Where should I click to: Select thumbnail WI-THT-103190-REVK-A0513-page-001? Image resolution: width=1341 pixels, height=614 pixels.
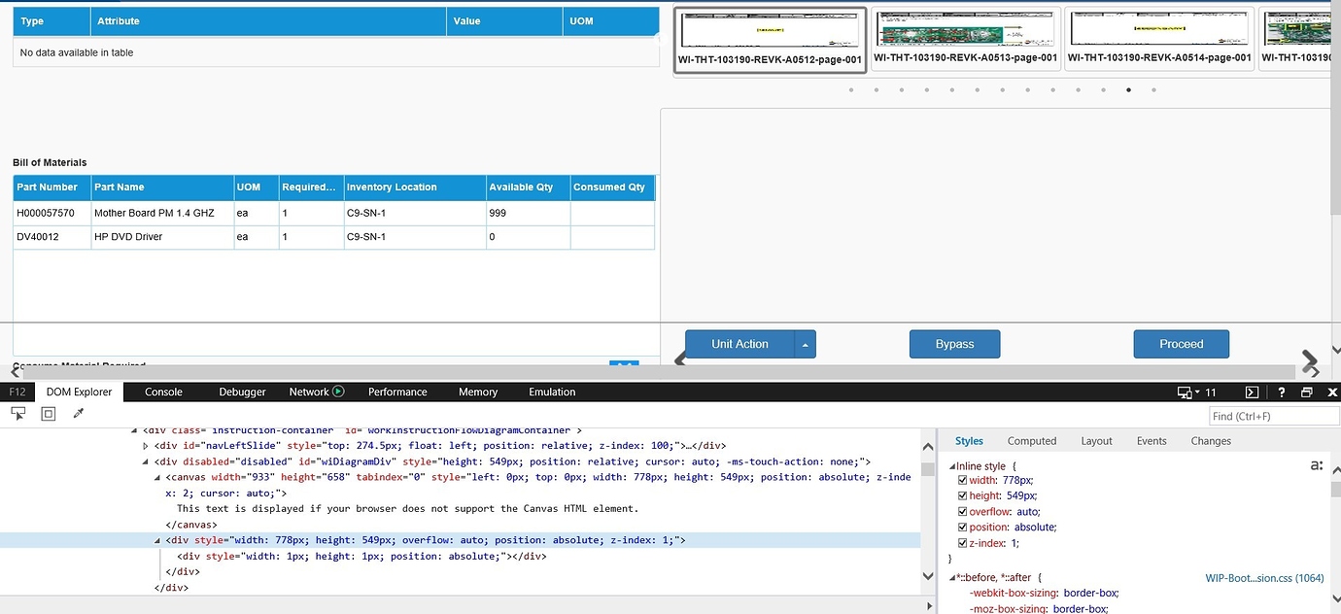tap(965, 40)
